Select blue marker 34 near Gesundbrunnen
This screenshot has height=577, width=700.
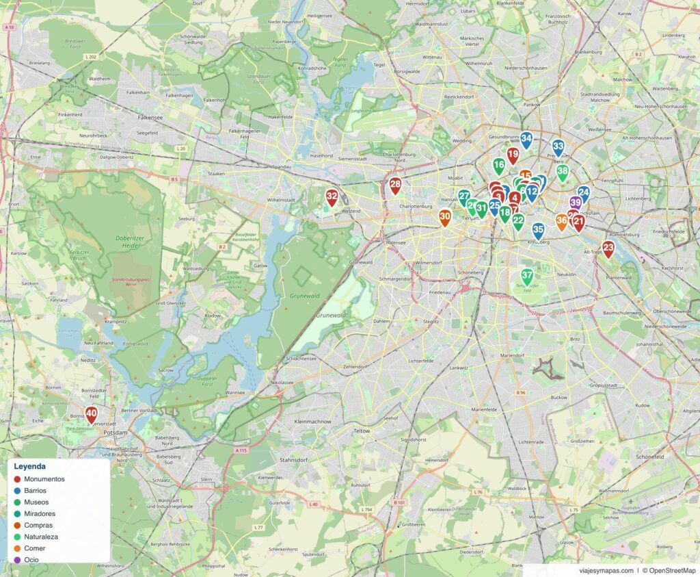pyautogui.click(x=526, y=140)
